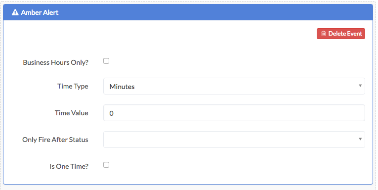Tick the Is One Time checkbox

(x=106, y=165)
